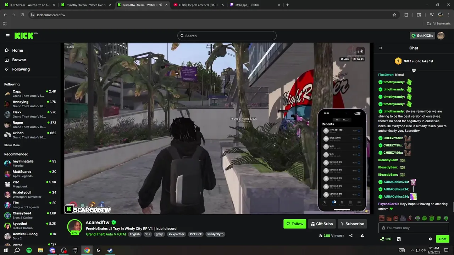Share the stream via share icon
Viewport: 454px width, 255px height.
[351, 236]
